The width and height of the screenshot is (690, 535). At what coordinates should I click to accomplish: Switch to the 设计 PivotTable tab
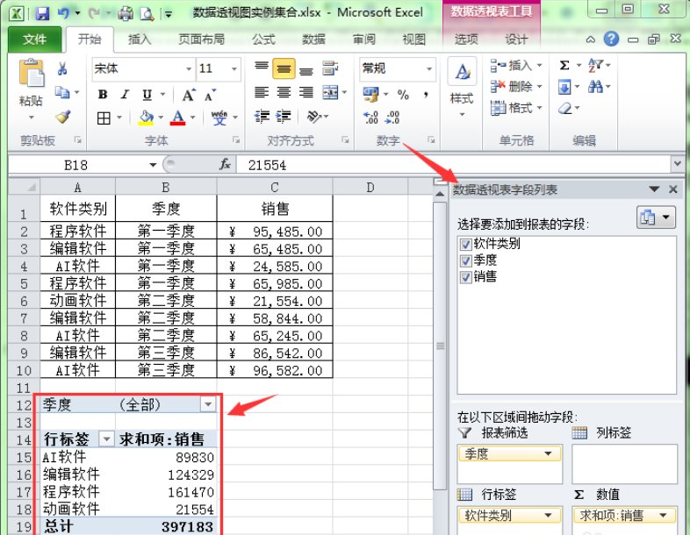(x=516, y=39)
